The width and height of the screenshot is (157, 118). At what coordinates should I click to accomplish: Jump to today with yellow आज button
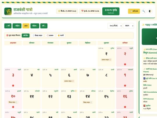tap(26, 26)
